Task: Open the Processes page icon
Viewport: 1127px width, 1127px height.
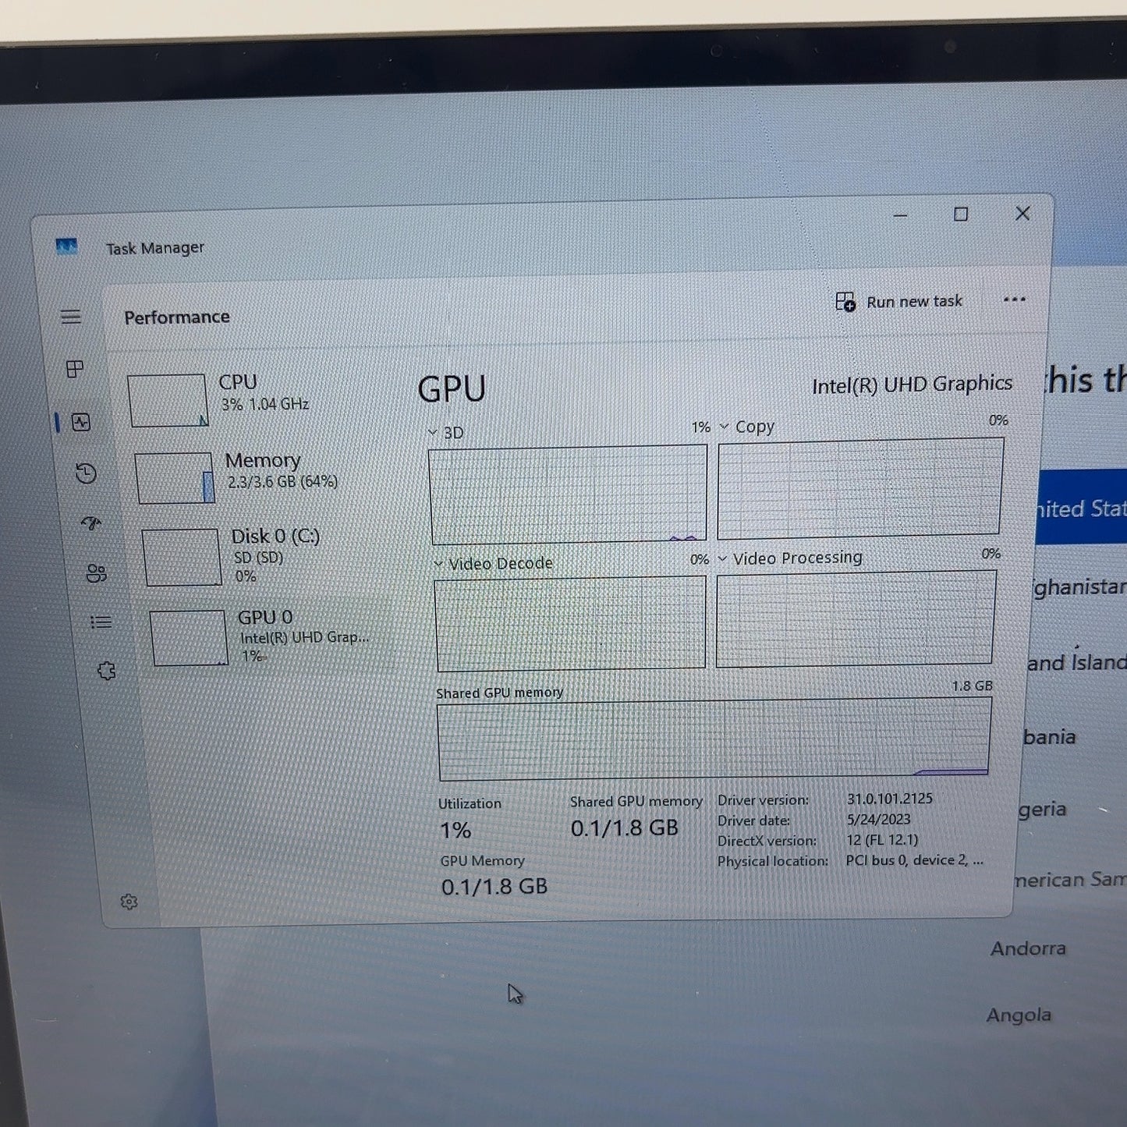Action: point(75,369)
